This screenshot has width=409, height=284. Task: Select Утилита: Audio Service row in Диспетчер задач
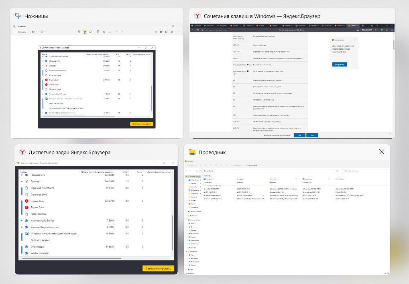pos(95,220)
